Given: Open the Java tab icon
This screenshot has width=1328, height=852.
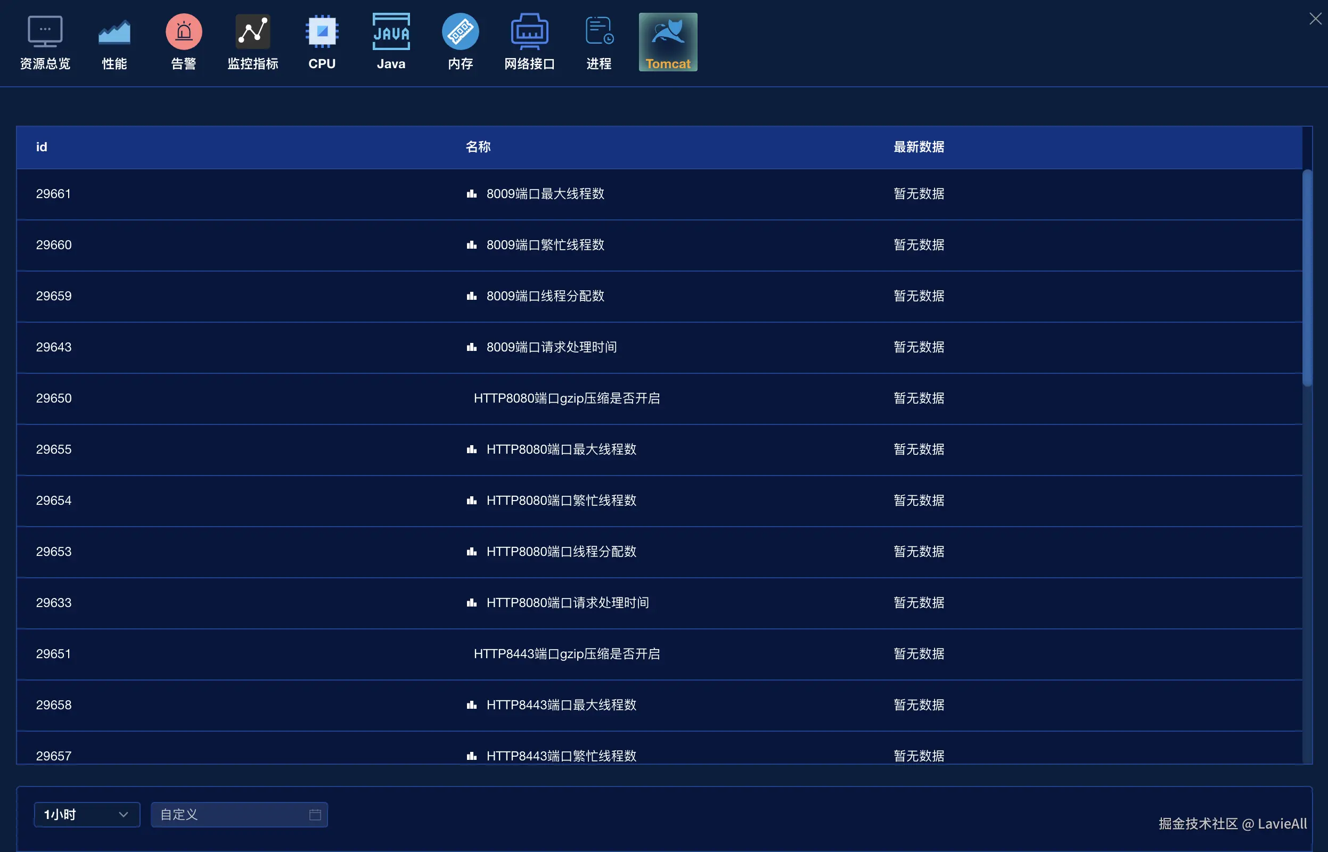Looking at the screenshot, I should click(391, 32).
